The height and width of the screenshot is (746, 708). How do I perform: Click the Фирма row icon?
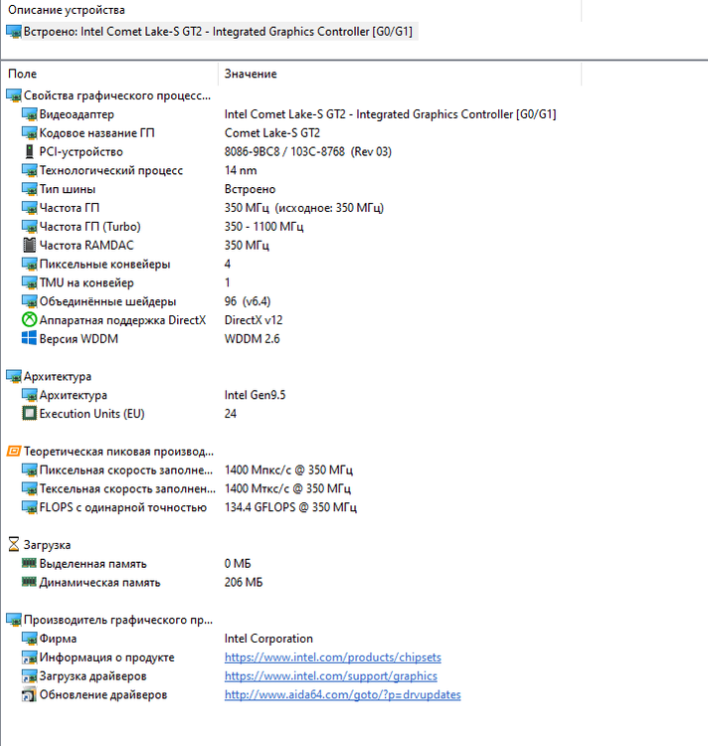(x=29, y=639)
